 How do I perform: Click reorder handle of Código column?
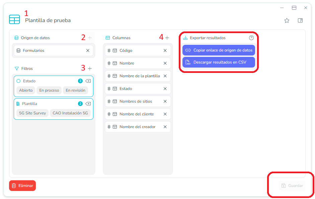109,51
